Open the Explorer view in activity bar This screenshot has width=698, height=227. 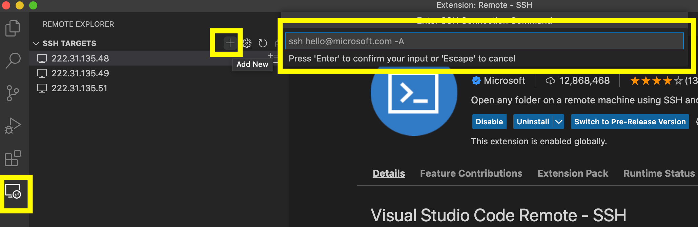tap(13, 28)
